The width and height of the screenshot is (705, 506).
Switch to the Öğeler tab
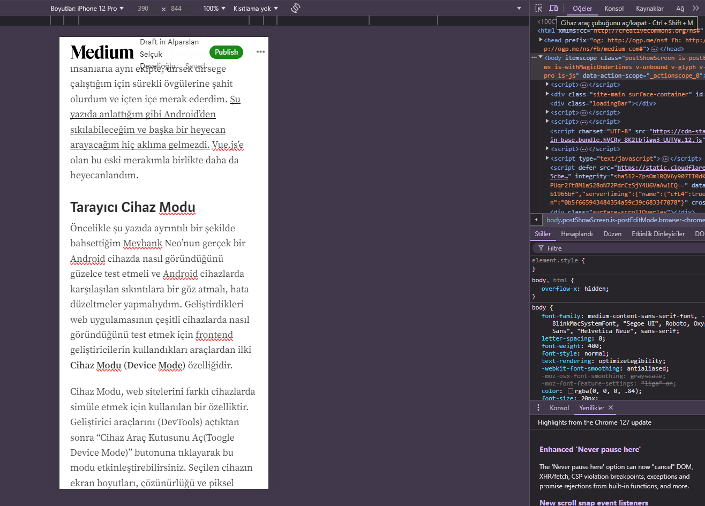coord(582,9)
